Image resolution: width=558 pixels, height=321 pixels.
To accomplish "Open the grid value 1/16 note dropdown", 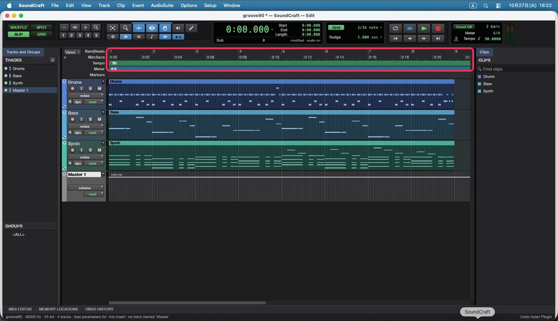I will point(370,28).
